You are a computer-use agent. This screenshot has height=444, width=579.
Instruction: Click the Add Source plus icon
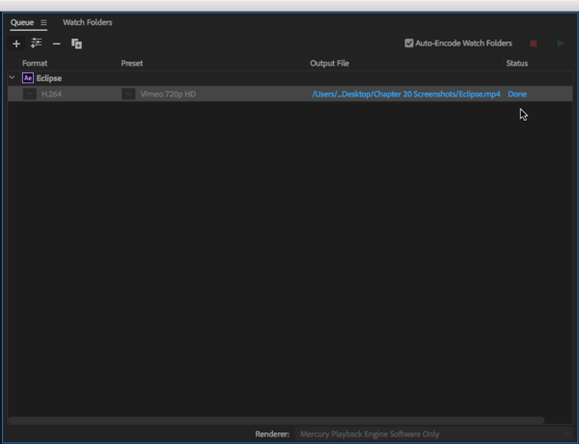[x=15, y=43]
